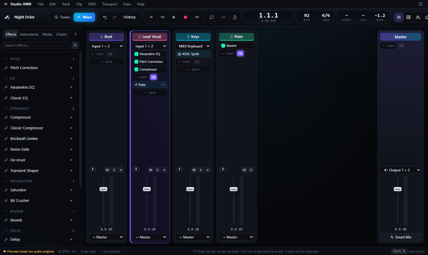428x255 pixels.
Task: Open the MIDI menu
Action: click(x=92, y=4)
